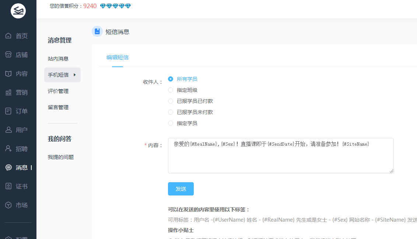This screenshot has width=417, height=239.
Task: Switch to the 编辑短信 tab
Action: (x=118, y=58)
